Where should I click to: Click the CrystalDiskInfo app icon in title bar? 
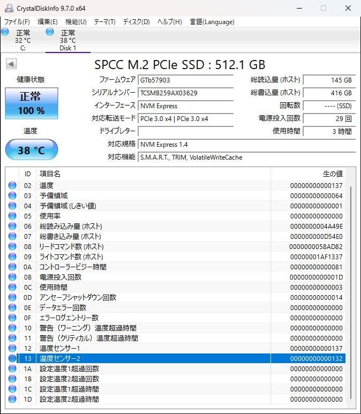tap(9, 8)
